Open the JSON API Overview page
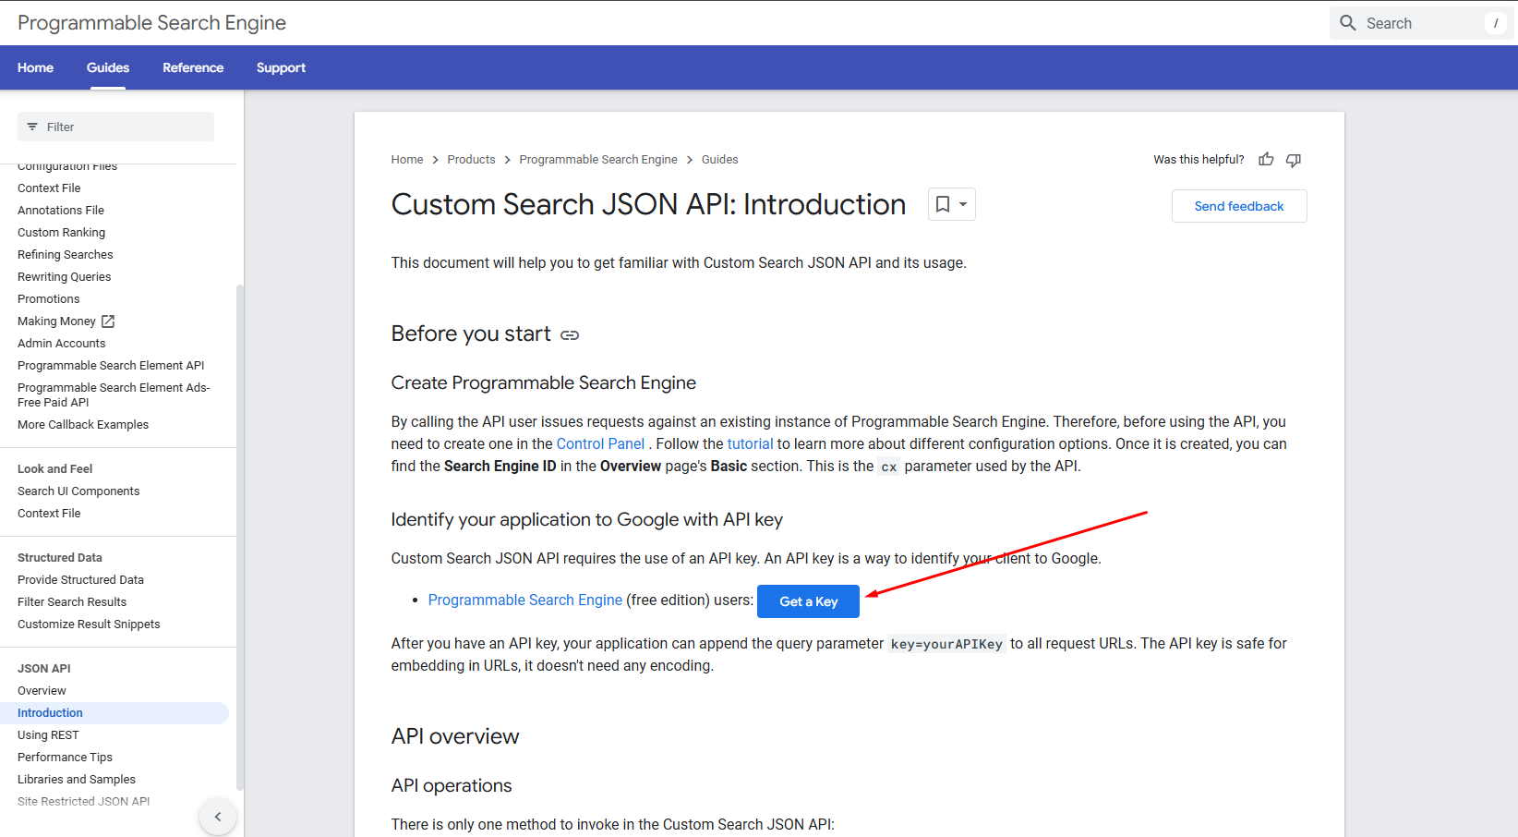This screenshot has height=837, width=1518. tap(42, 691)
